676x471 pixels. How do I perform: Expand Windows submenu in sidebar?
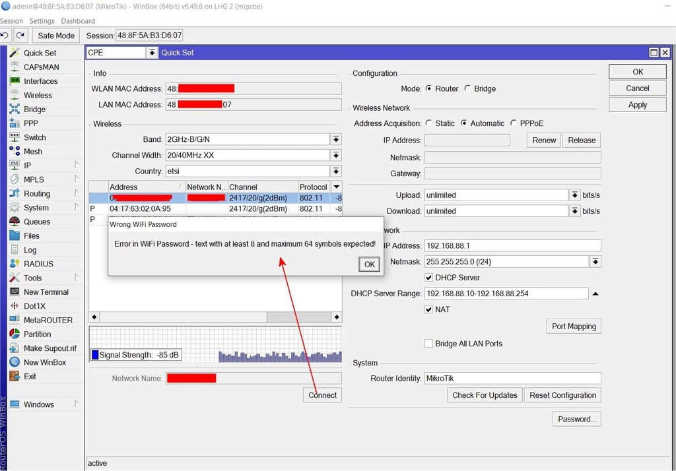(x=77, y=404)
